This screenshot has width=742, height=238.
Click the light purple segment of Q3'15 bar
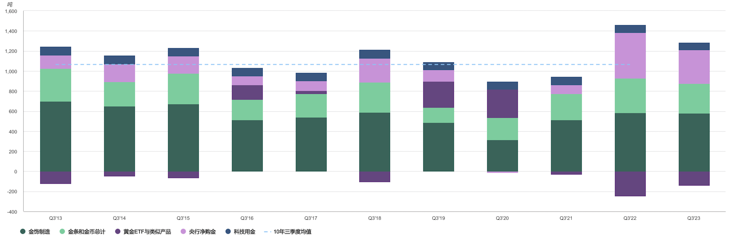pos(183,65)
